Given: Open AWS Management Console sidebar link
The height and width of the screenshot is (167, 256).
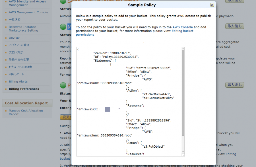Looking at the screenshot, I should coord(28,12).
